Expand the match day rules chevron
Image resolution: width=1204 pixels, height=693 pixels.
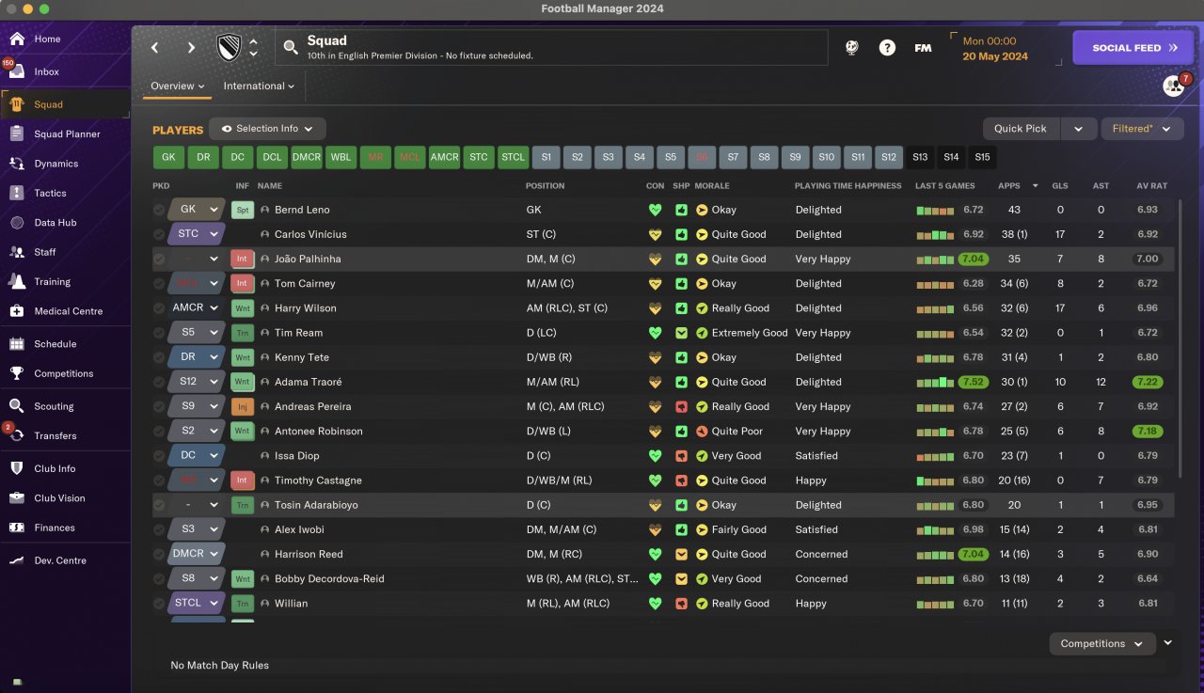coord(1168,643)
